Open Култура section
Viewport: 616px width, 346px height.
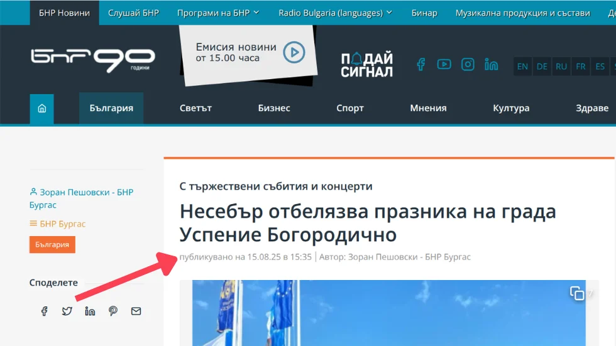tap(511, 108)
